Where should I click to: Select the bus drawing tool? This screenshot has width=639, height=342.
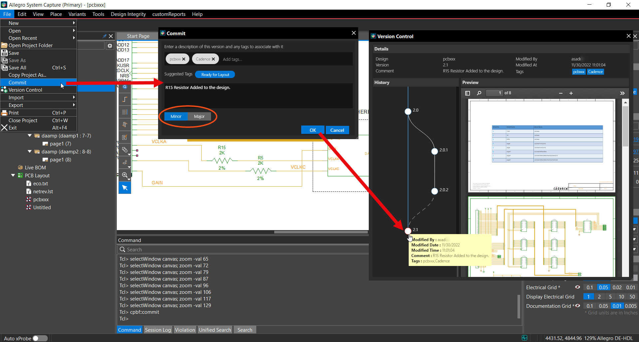(x=125, y=112)
